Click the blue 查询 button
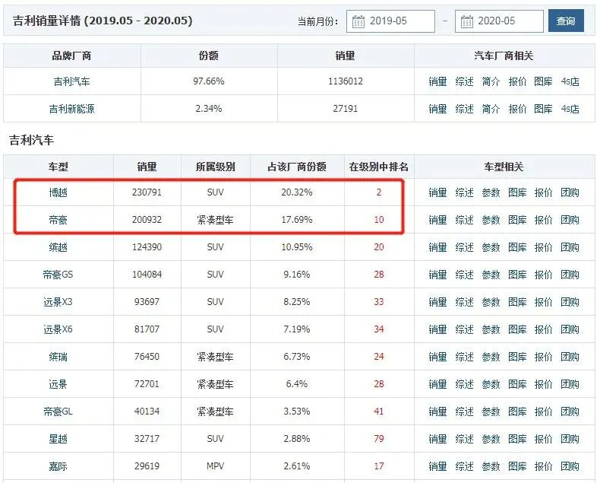Viewport: 600px width, 483px height. 566,21
